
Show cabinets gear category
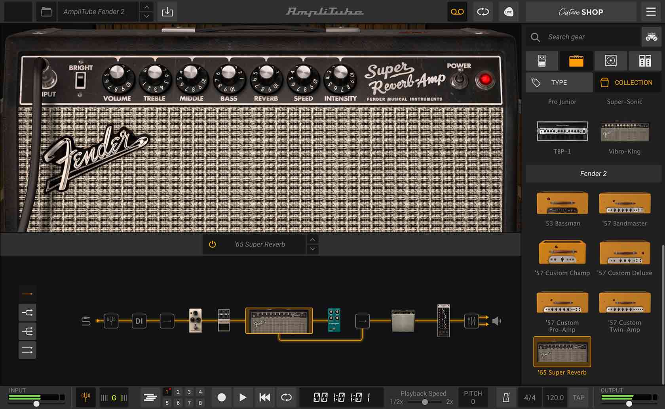(610, 61)
